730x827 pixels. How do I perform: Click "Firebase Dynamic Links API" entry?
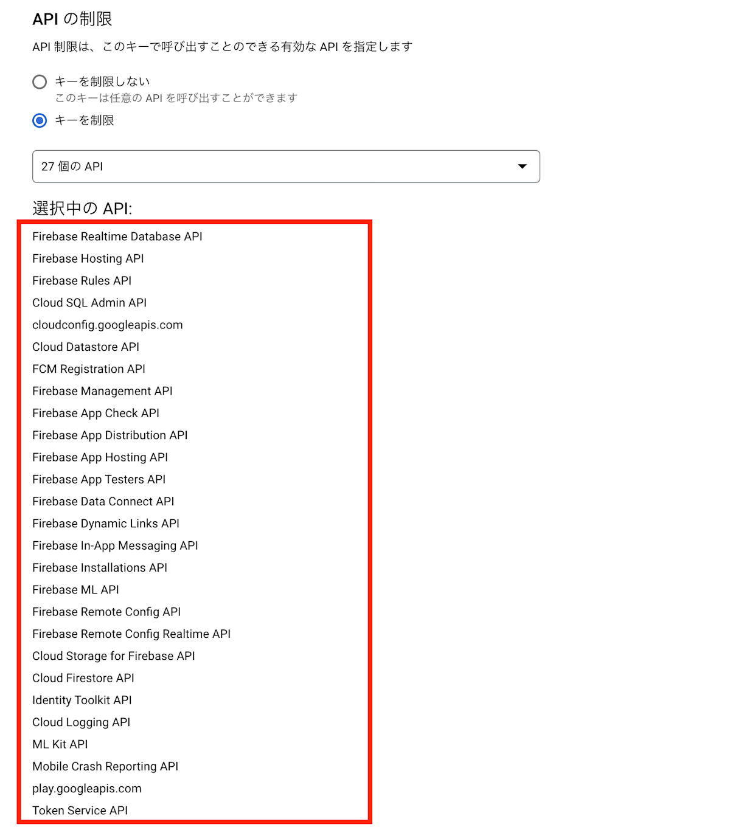(x=106, y=524)
